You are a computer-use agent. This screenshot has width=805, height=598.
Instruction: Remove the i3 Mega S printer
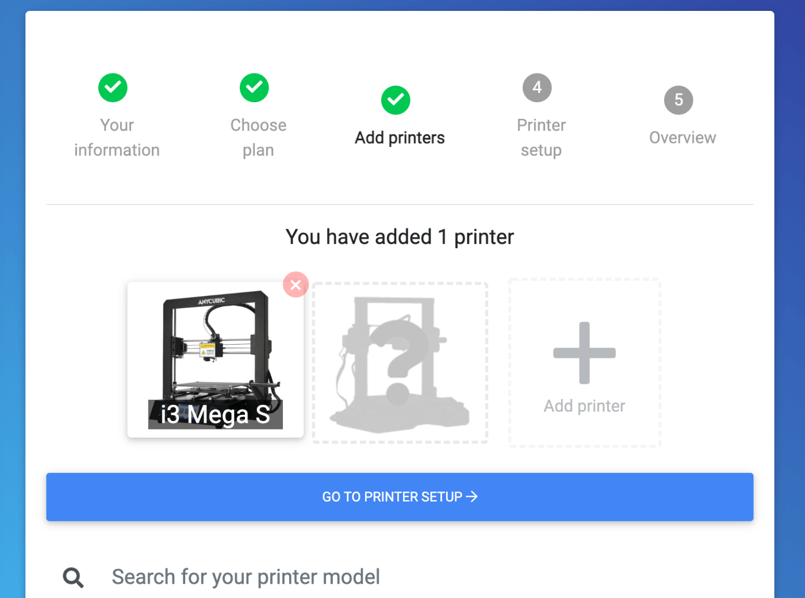coord(296,284)
